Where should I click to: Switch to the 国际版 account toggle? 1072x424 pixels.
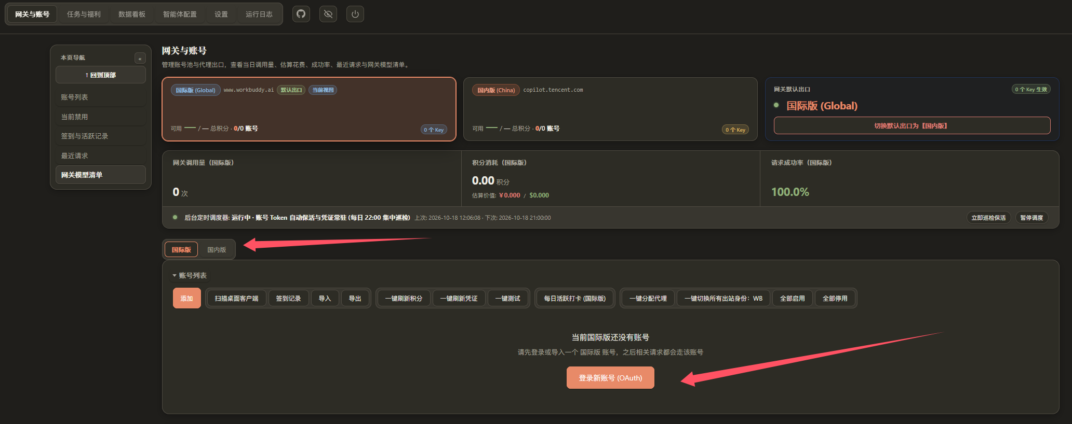181,250
